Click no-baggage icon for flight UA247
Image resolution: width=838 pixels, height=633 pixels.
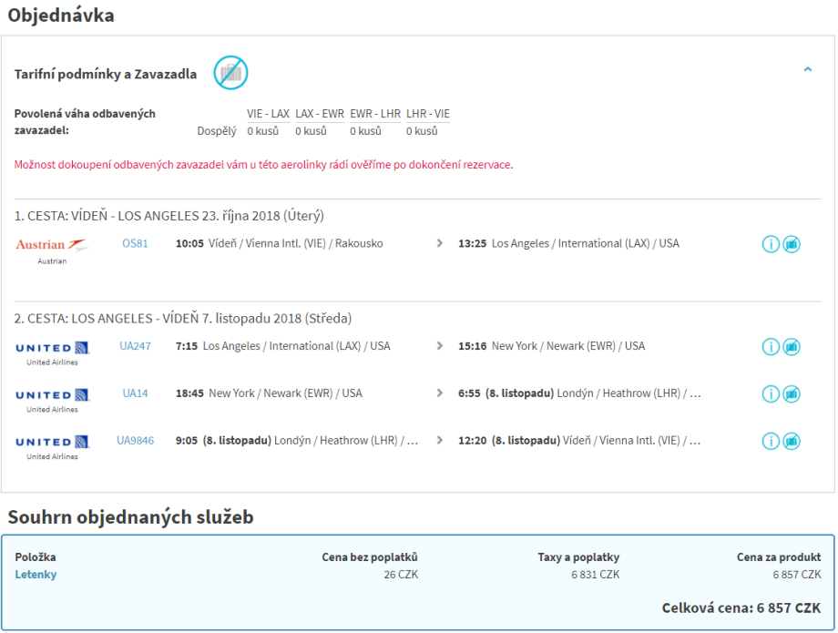coord(792,347)
